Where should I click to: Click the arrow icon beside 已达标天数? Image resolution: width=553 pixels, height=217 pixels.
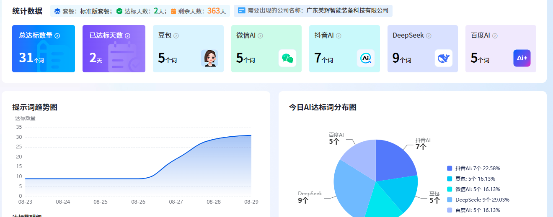coord(128,36)
